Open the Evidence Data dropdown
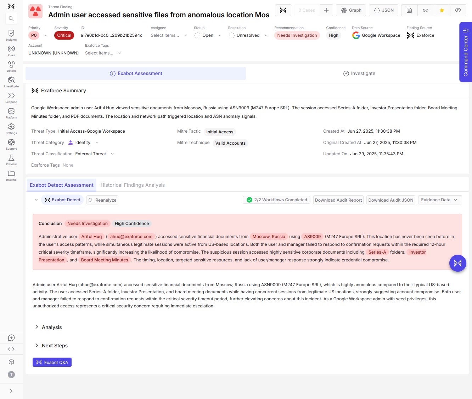 [440, 200]
